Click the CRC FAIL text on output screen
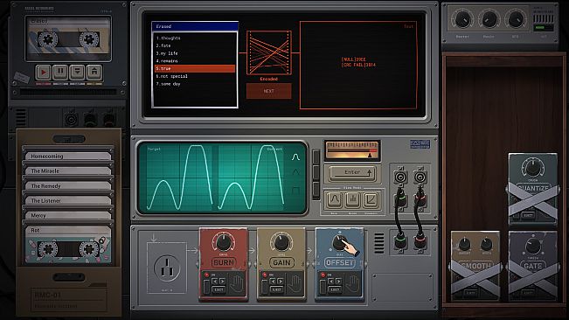 [x=358, y=65]
